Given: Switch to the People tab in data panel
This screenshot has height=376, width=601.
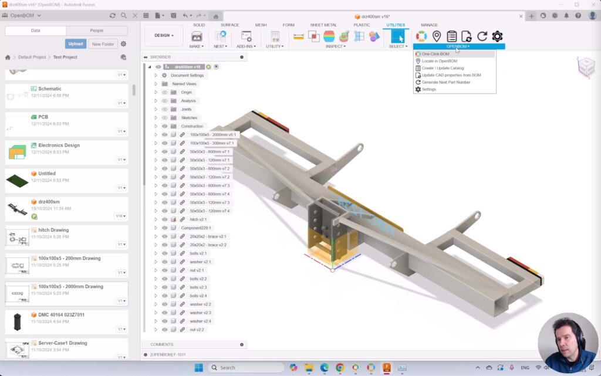Looking at the screenshot, I should coord(97,31).
